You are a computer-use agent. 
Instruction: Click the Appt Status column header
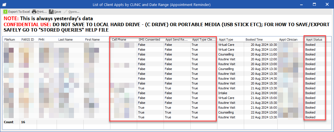click(x=314, y=40)
